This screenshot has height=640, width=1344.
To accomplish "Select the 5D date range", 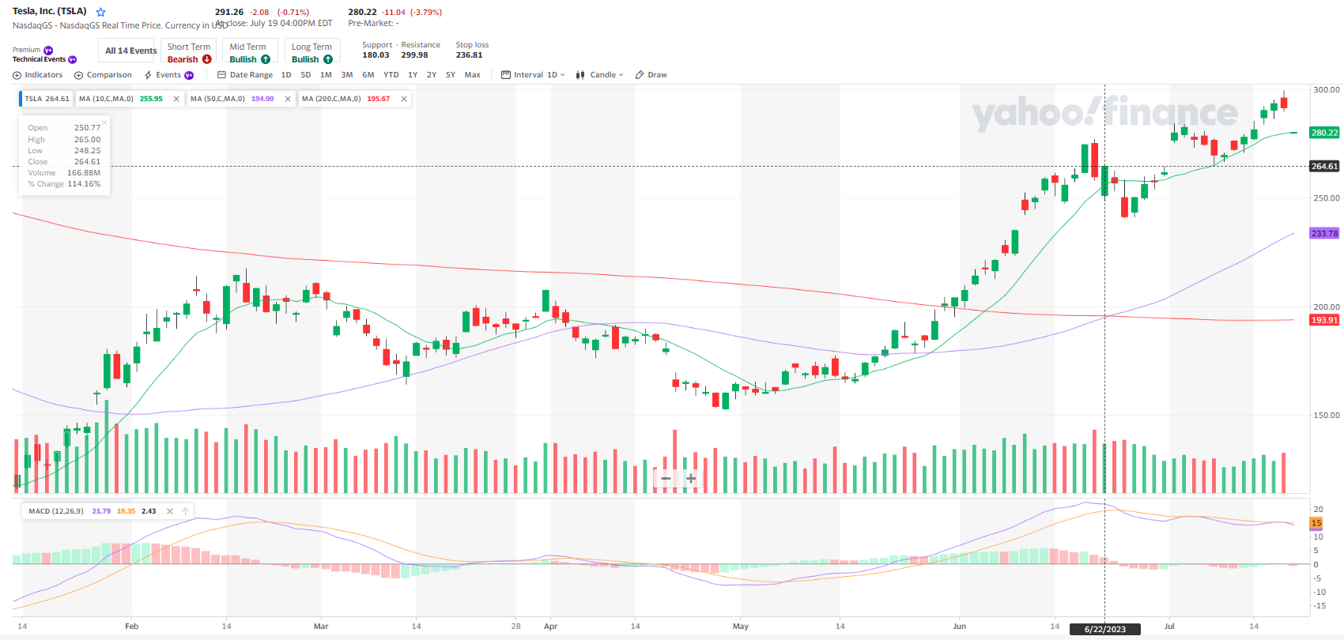I will point(306,75).
